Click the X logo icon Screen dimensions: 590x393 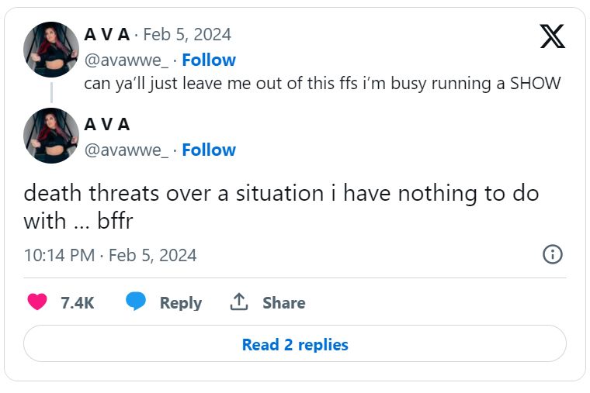coord(552,36)
